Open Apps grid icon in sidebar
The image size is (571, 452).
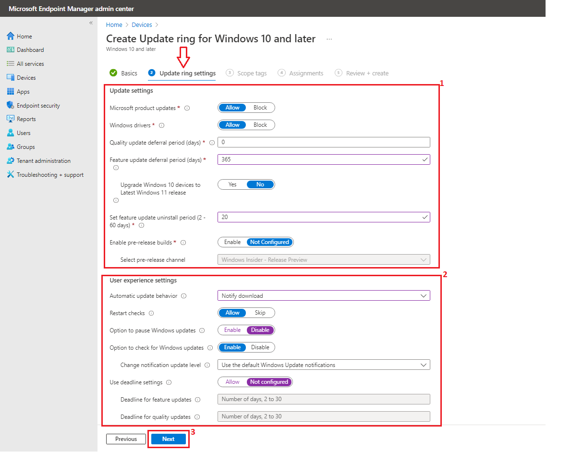(11, 92)
